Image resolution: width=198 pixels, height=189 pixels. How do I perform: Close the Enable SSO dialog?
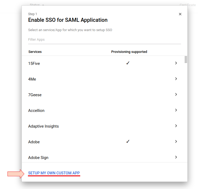[x=180, y=14]
